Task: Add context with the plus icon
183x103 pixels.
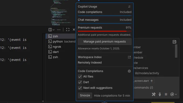Action: coord(152,81)
